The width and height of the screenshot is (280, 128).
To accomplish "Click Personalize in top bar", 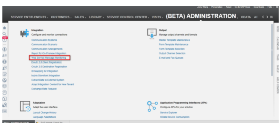I will coord(217,7).
